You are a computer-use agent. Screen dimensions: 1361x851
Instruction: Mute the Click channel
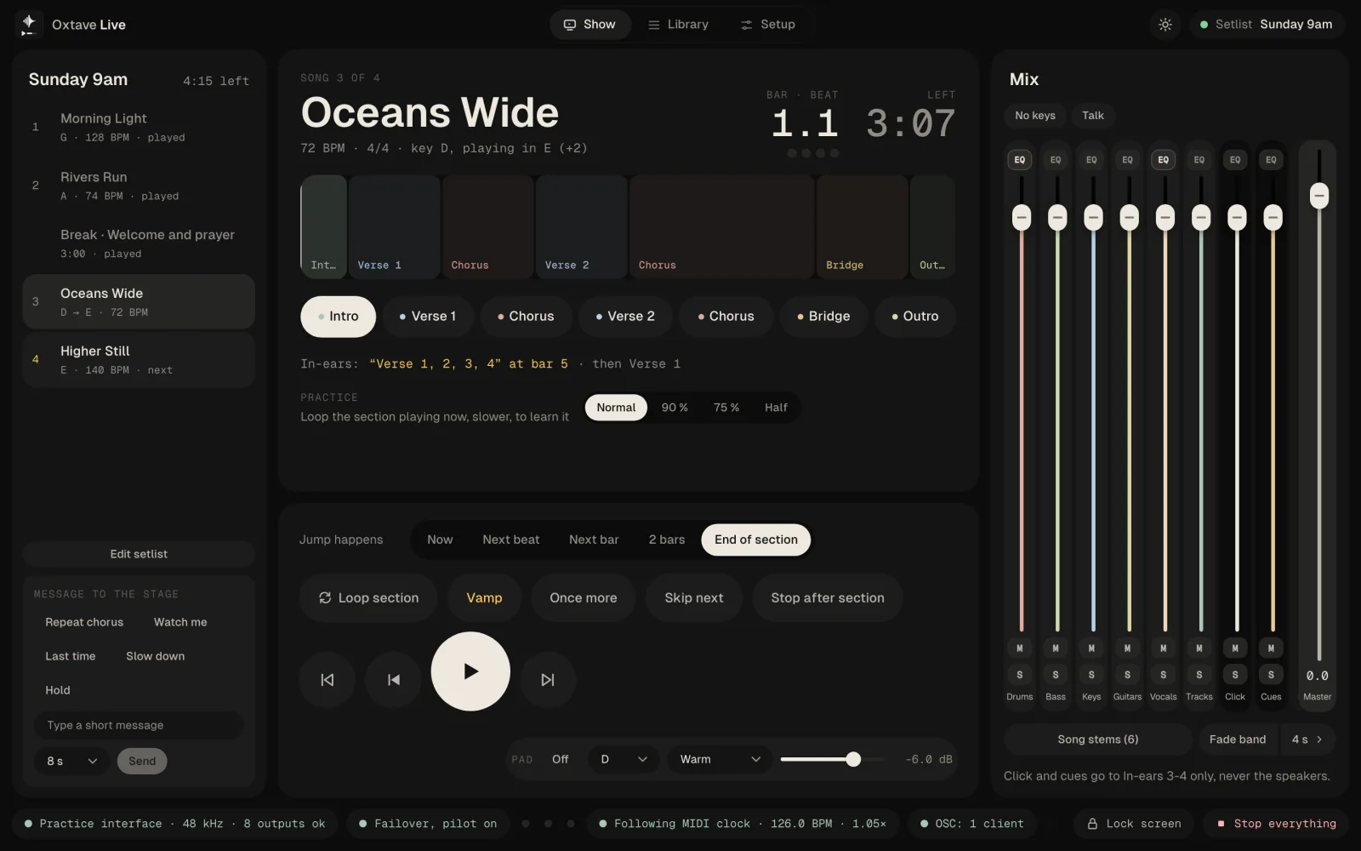[x=1235, y=648]
